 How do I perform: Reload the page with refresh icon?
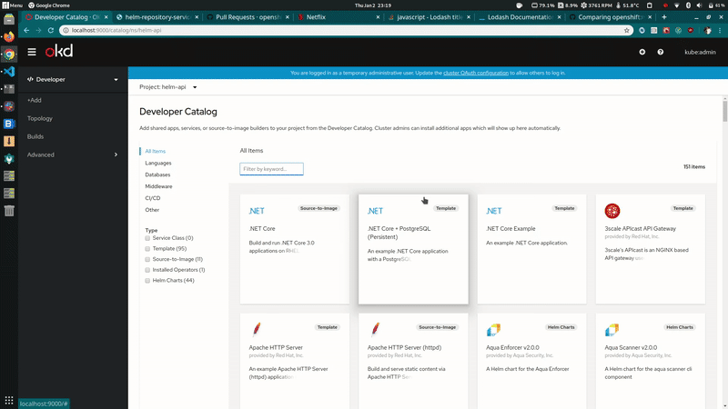point(51,30)
